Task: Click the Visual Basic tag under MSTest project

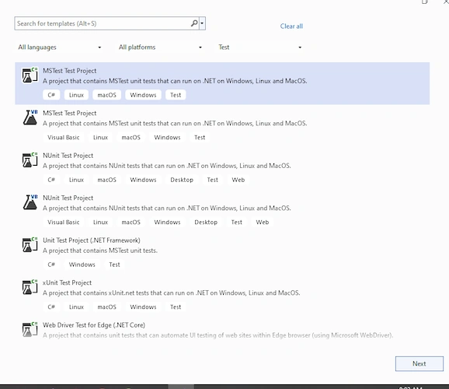Action: (63, 138)
